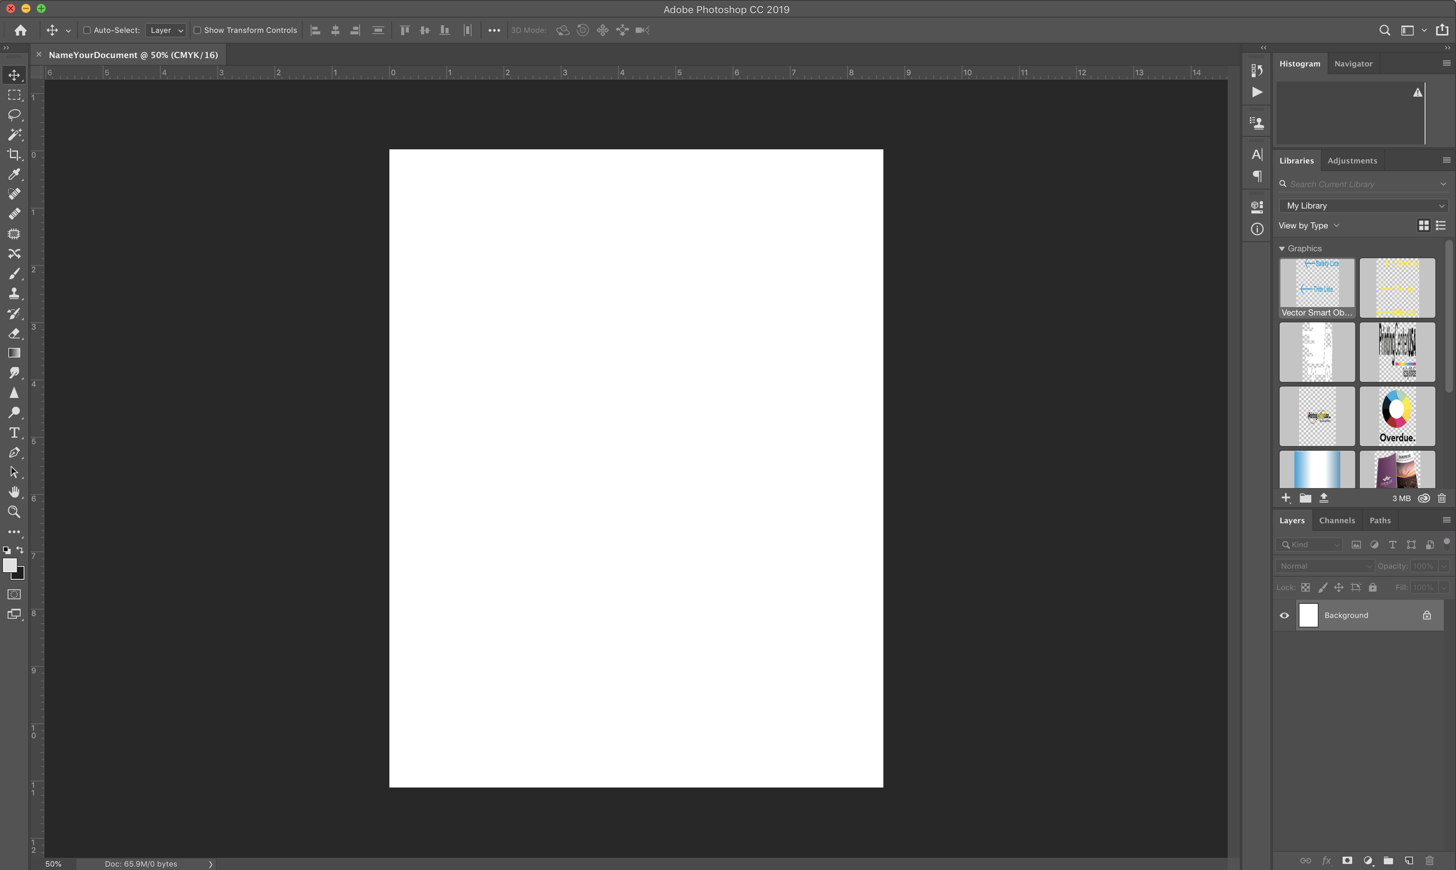The width and height of the screenshot is (1456, 870).
Task: Activate the Zoom tool
Action: point(14,512)
